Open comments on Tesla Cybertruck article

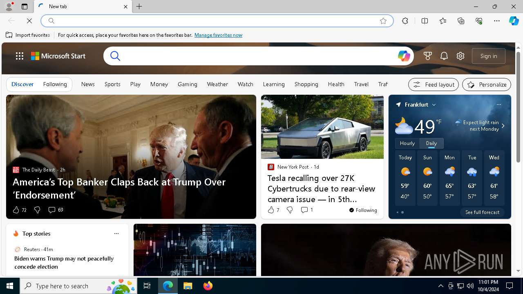coord(306,210)
